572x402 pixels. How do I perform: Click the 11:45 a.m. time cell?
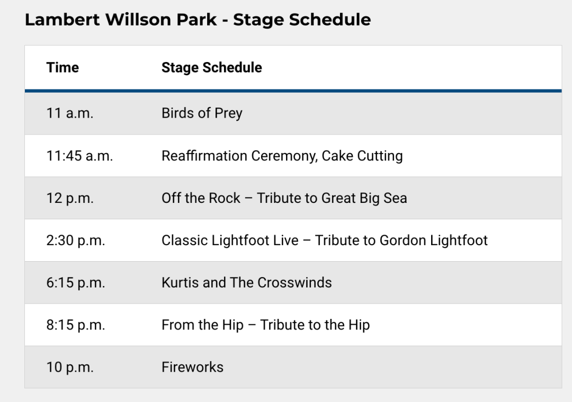pos(79,156)
